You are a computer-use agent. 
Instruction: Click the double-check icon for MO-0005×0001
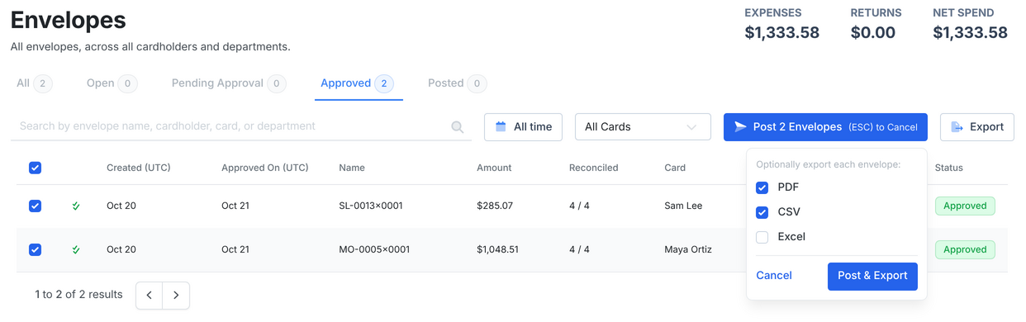[76, 249]
